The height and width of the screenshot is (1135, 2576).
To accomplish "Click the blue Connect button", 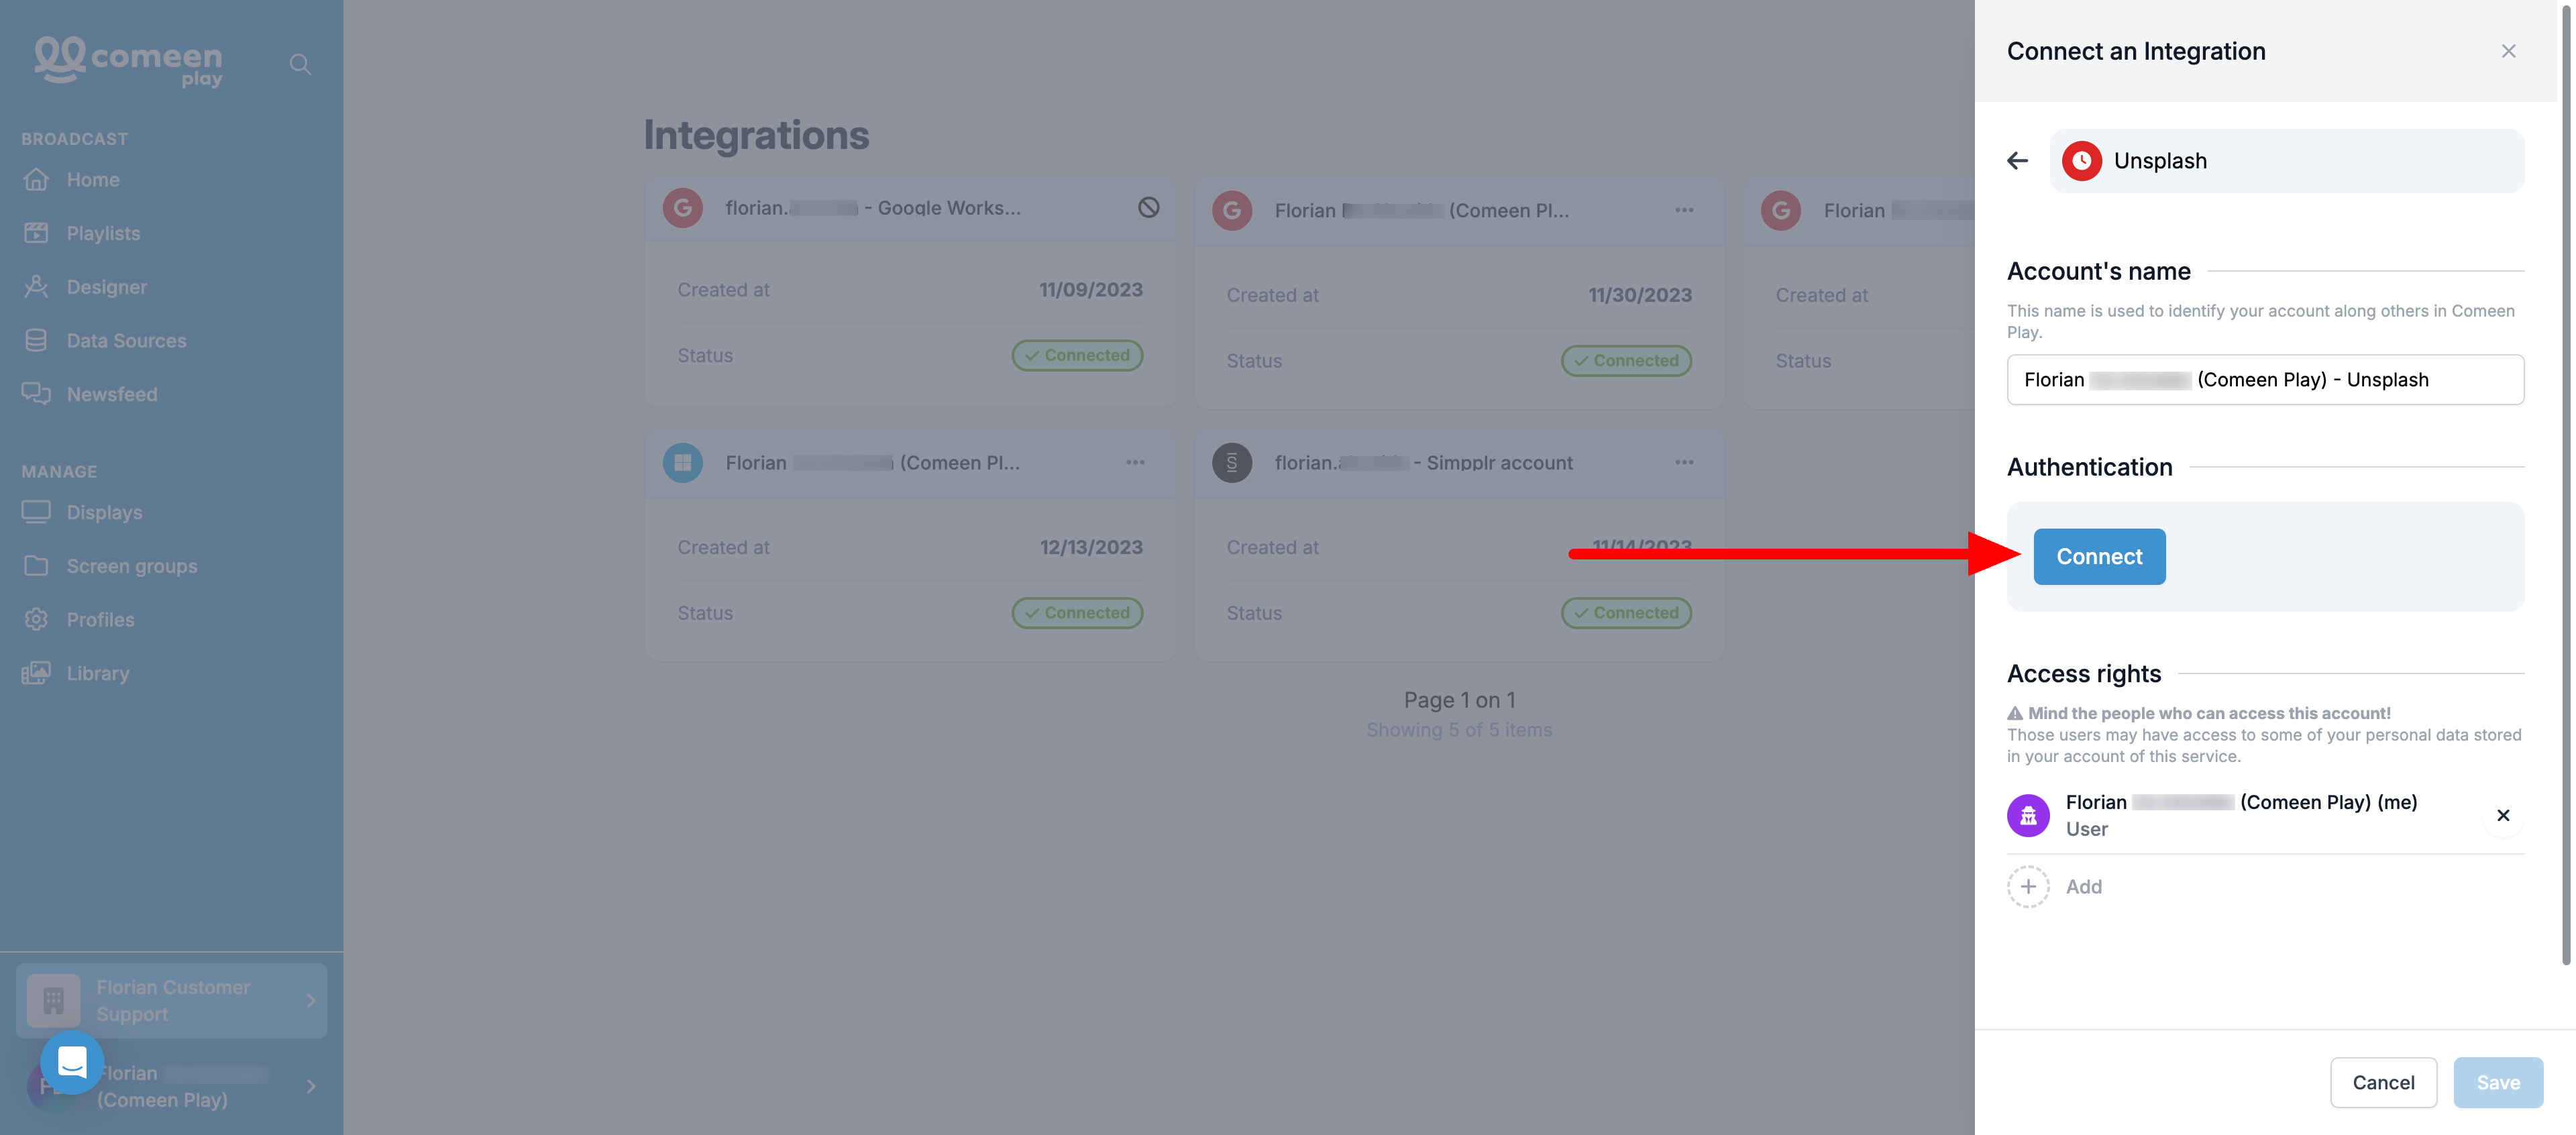I will 2099,557.
